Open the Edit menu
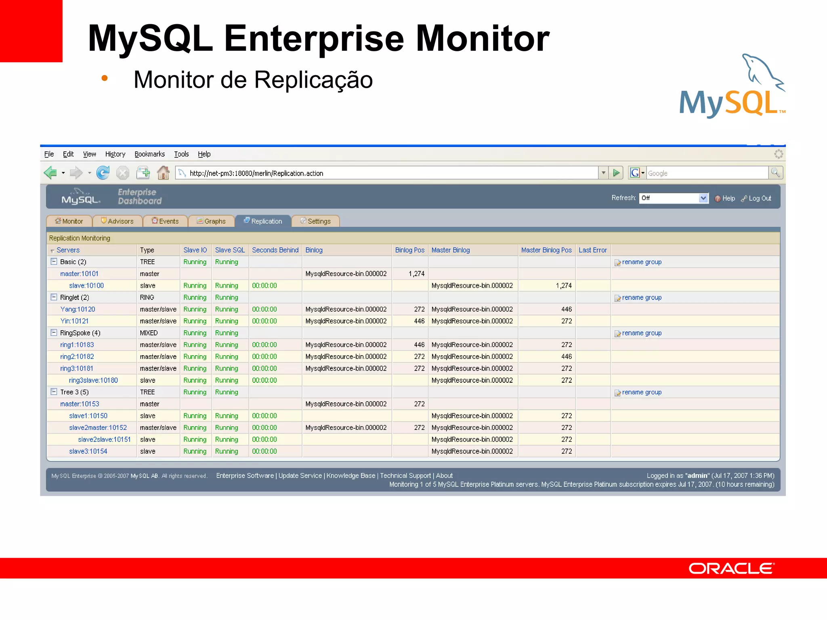 [x=68, y=154]
